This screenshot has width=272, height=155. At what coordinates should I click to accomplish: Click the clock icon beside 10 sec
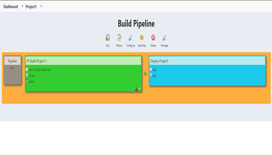click(27, 75)
